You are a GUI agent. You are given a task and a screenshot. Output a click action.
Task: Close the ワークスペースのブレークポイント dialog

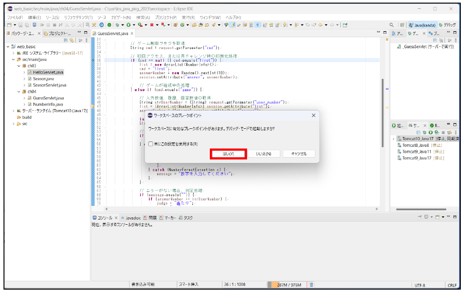tap(313, 115)
